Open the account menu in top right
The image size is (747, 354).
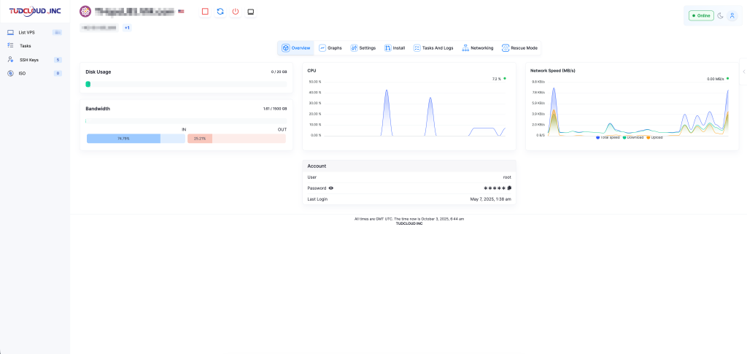click(732, 15)
